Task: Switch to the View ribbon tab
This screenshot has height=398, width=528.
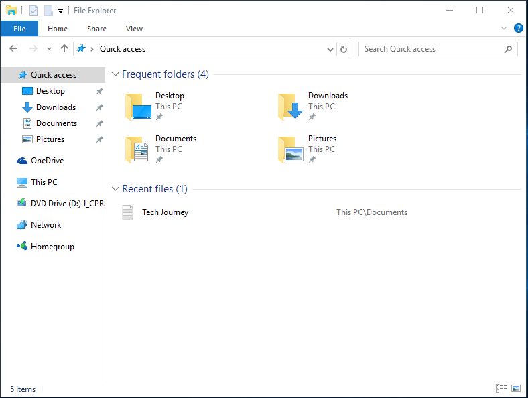Action: (x=134, y=29)
